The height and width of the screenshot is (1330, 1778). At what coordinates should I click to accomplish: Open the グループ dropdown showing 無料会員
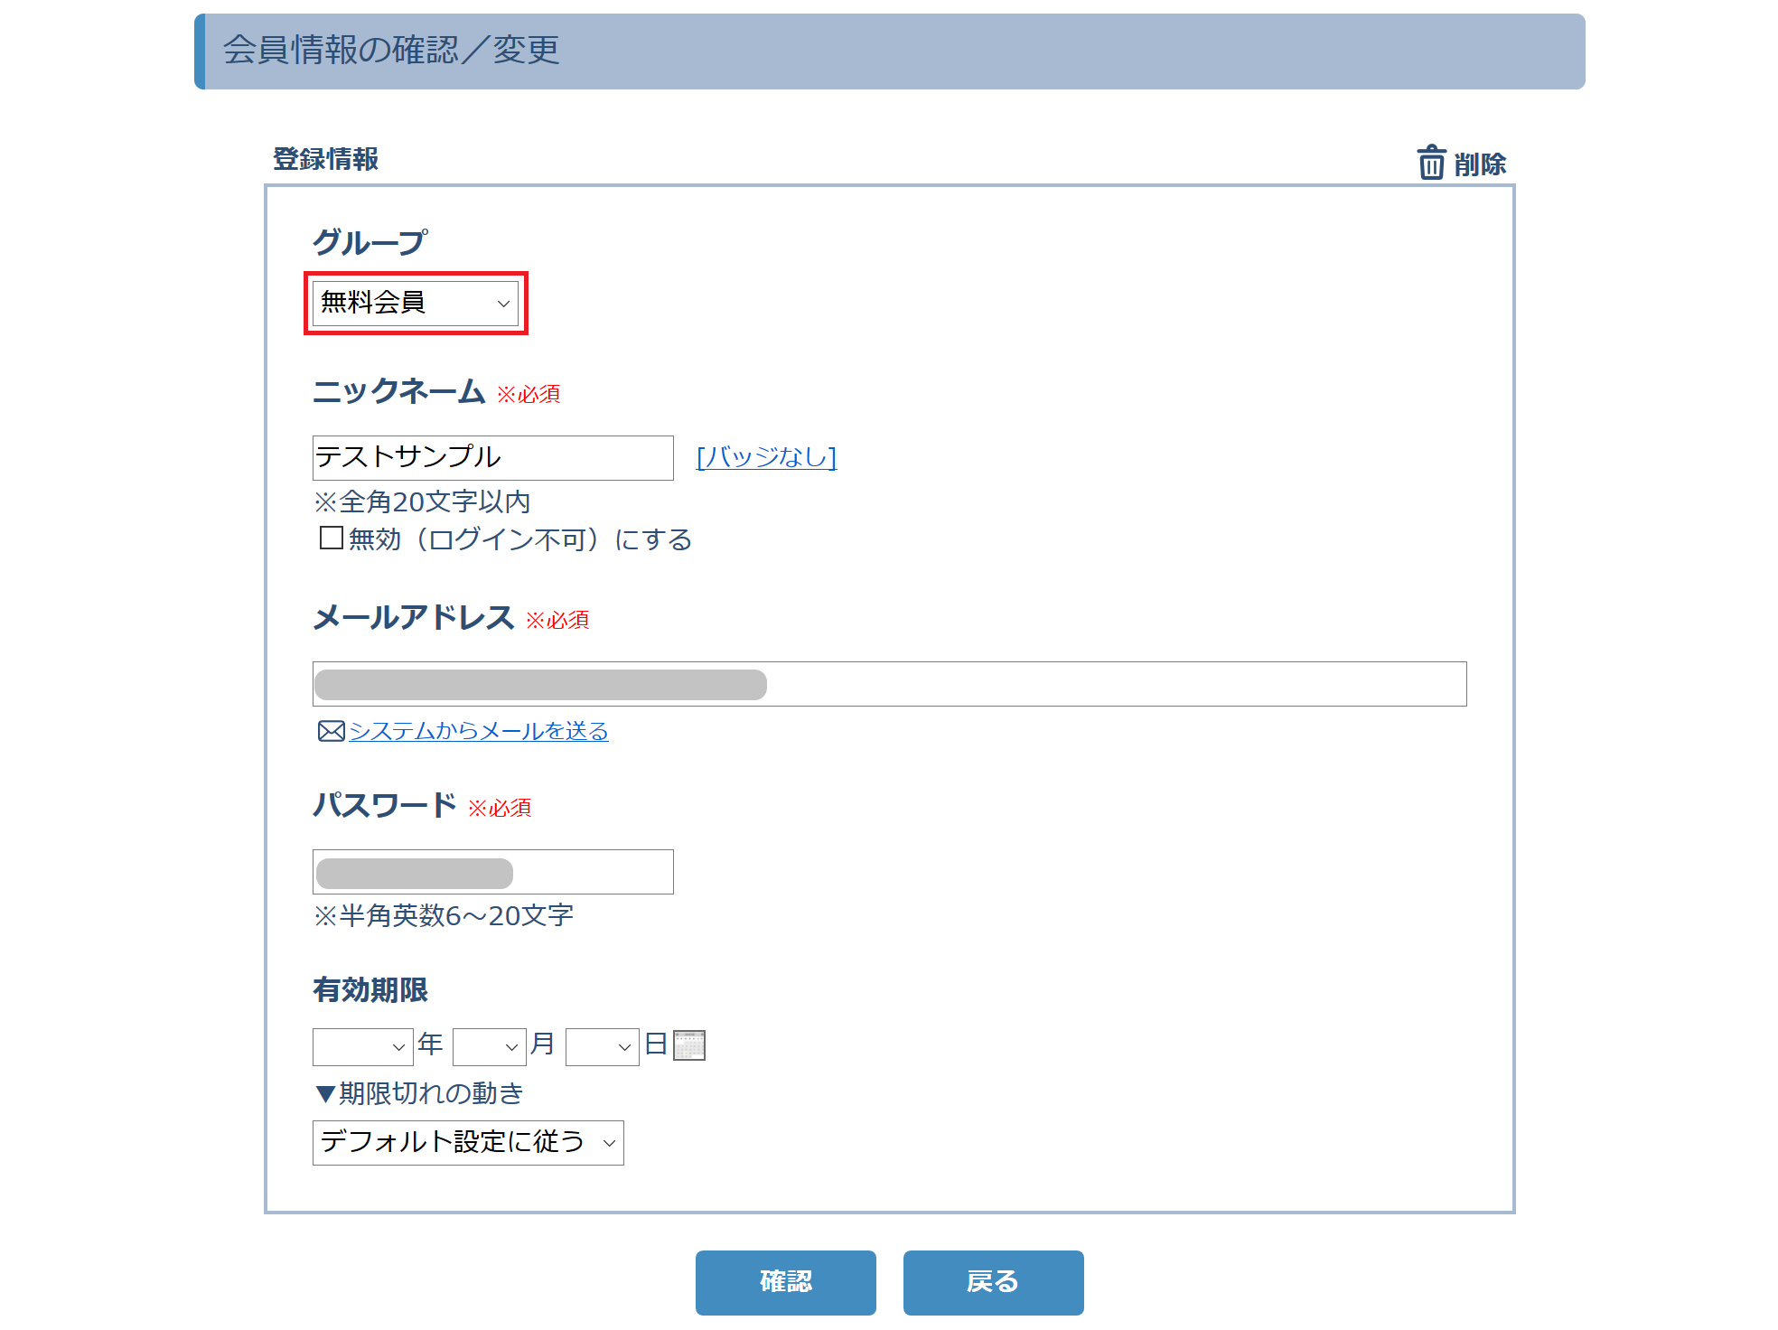(416, 303)
